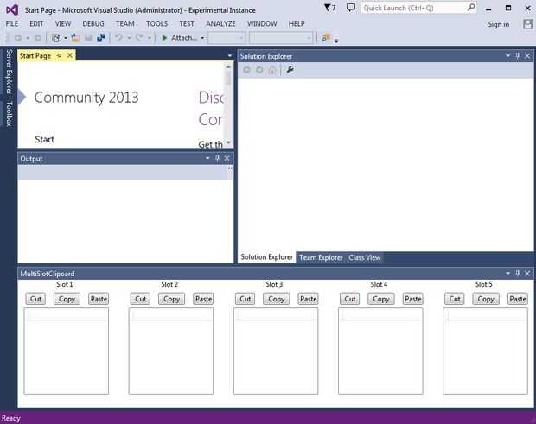Open the Solution Platforms combo box

pyautogui.click(x=281, y=38)
